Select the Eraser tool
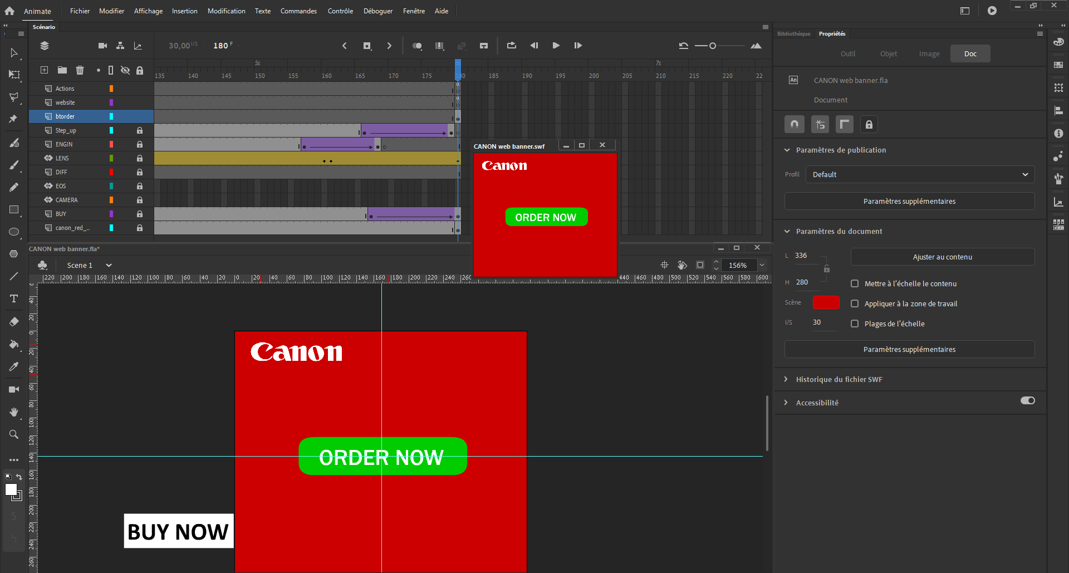 [x=14, y=322]
